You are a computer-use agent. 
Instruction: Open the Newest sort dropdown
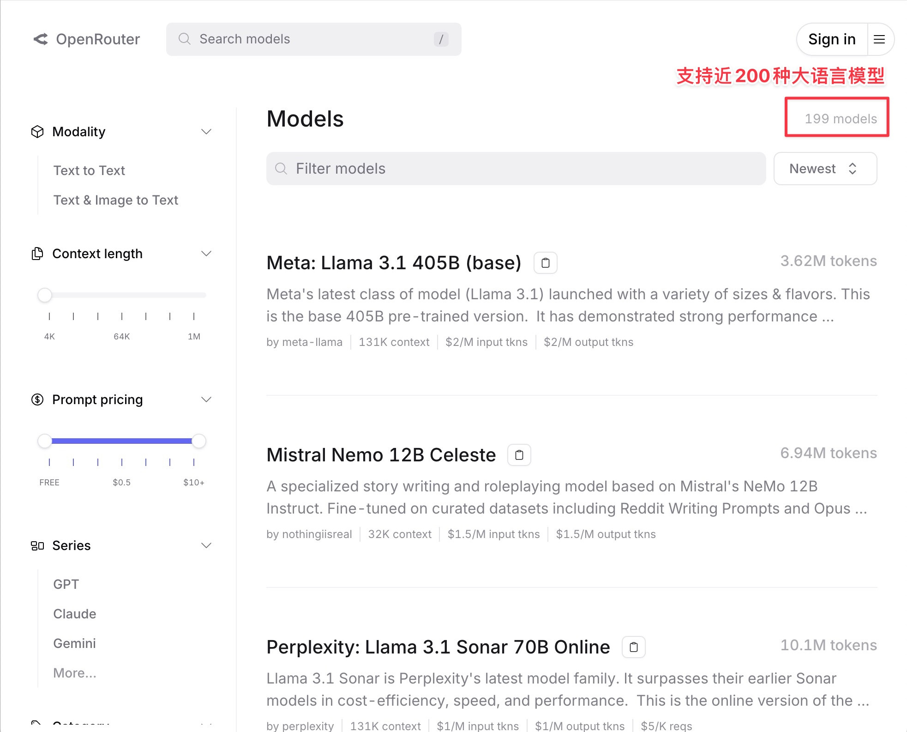(825, 169)
